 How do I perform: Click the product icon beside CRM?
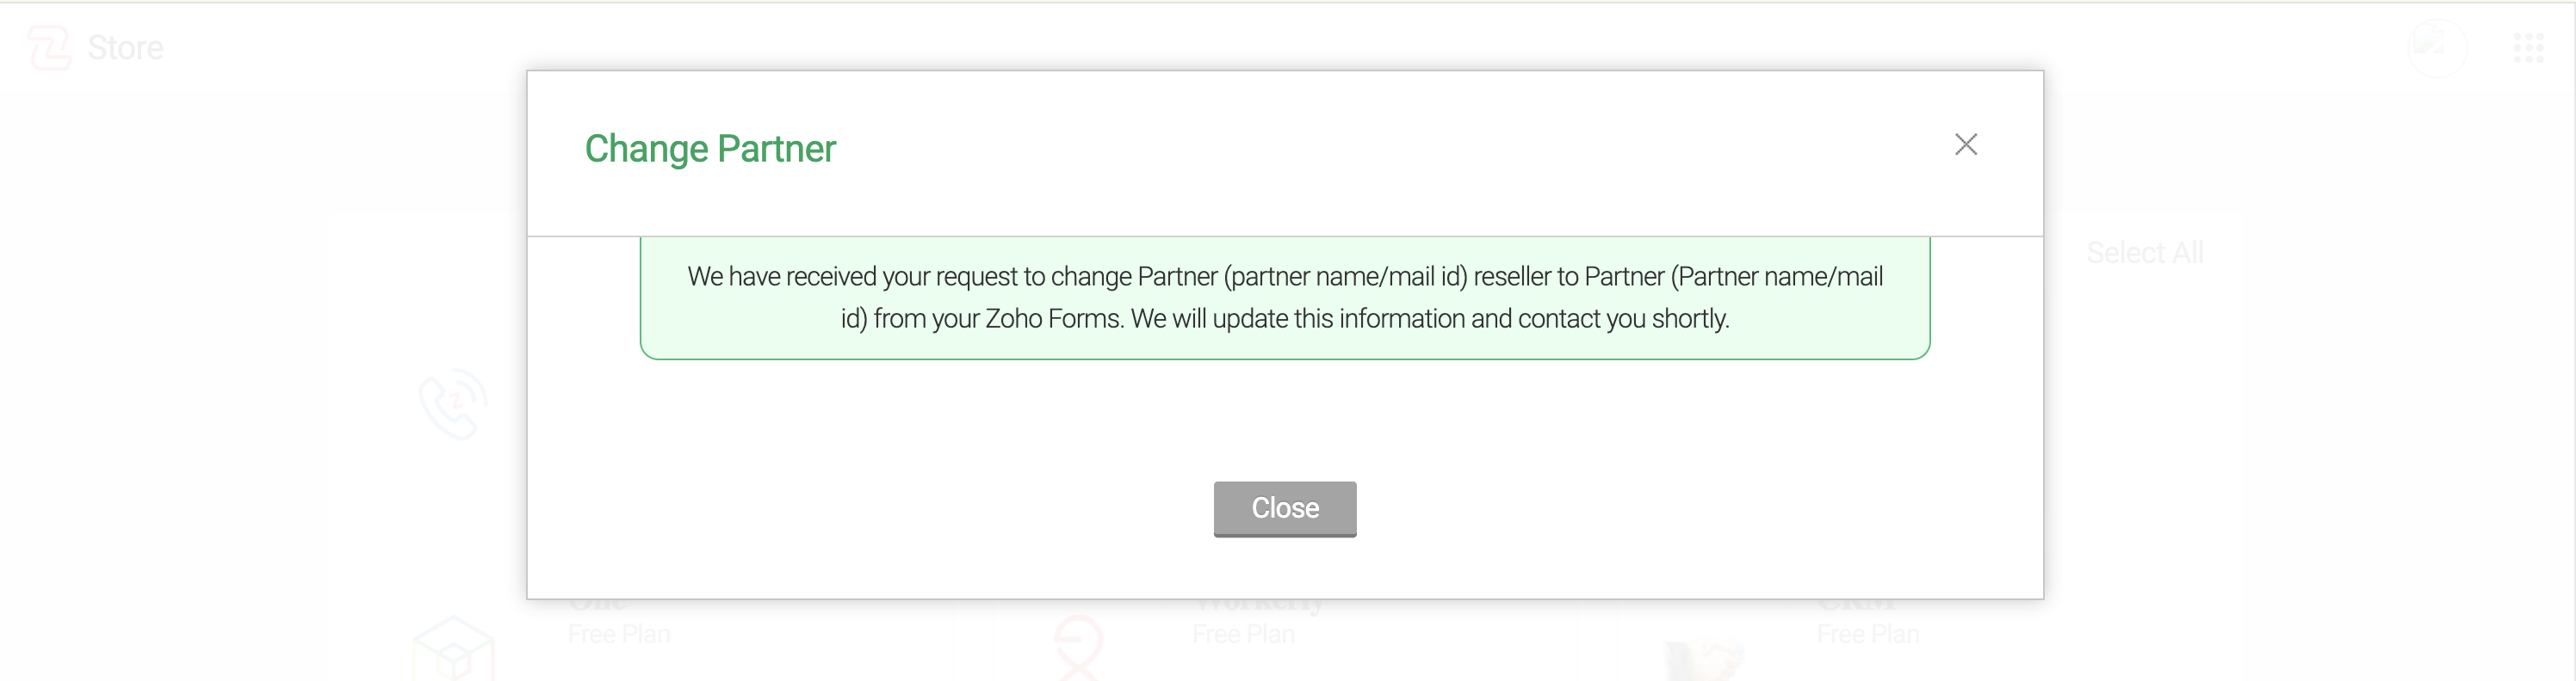tap(1704, 659)
